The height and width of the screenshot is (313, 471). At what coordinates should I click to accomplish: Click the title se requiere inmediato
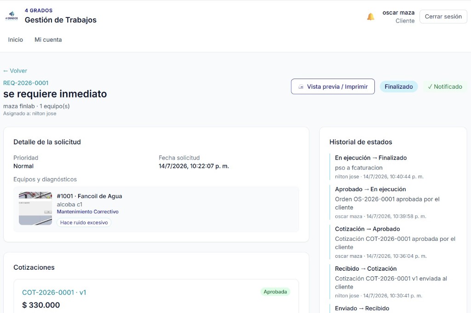[55, 94]
